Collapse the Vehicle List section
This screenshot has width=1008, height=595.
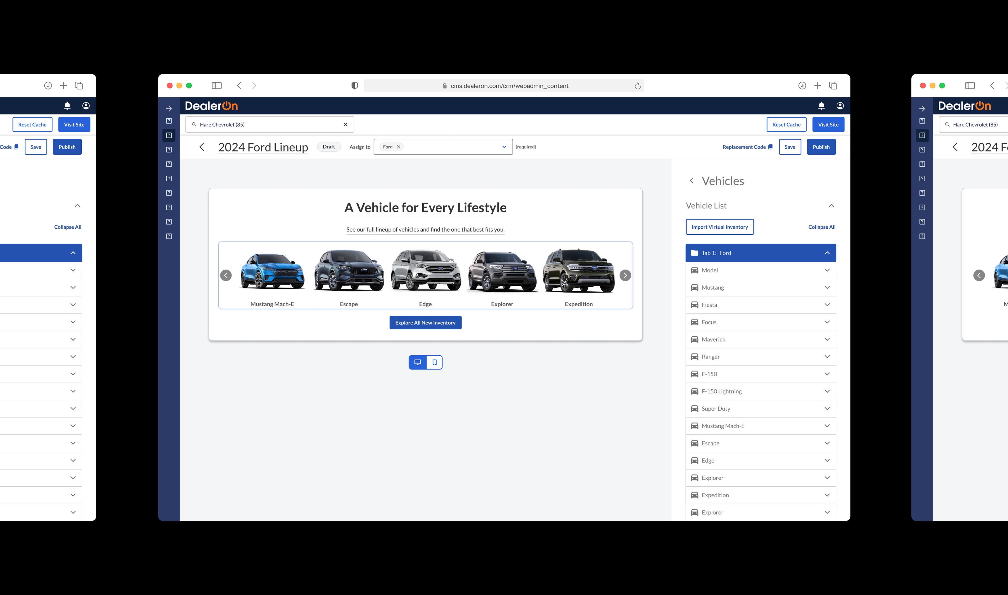click(831, 206)
